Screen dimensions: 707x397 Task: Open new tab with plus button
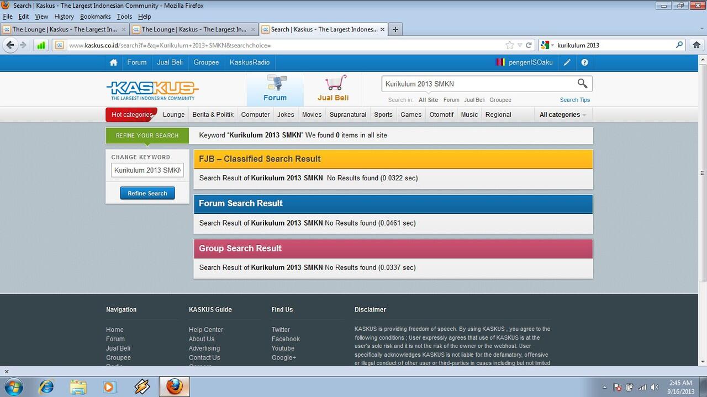[395, 29]
